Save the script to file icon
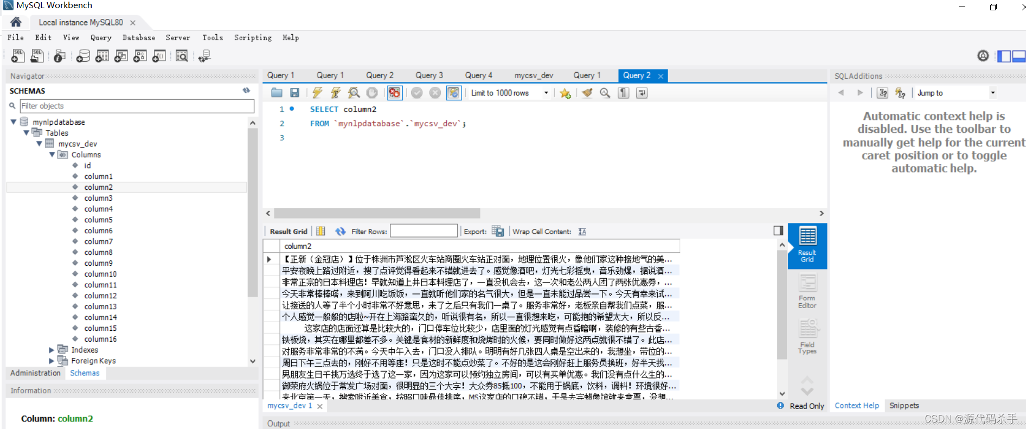The image size is (1026, 429). click(294, 93)
